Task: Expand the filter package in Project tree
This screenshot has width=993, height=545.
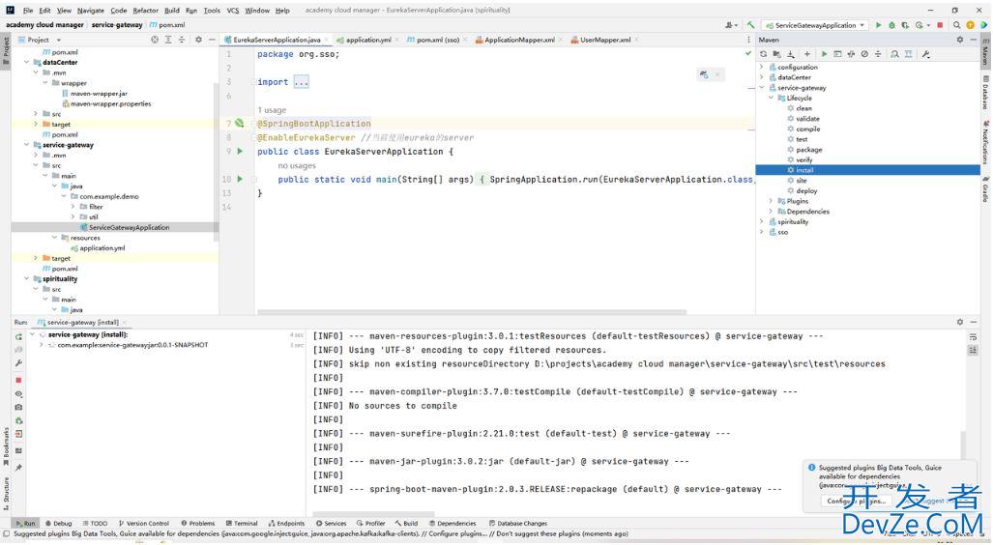Action: [73, 207]
